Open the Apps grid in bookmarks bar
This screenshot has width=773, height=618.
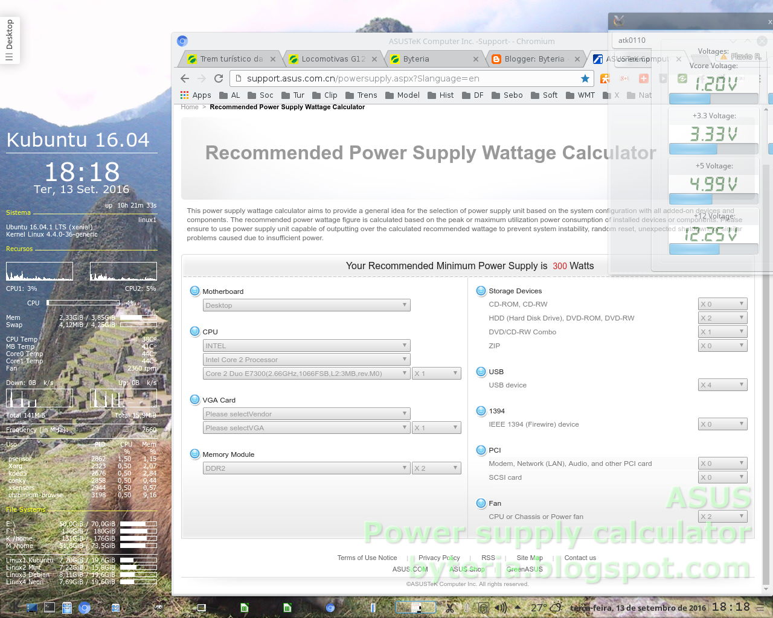pyautogui.click(x=196, y=95)
